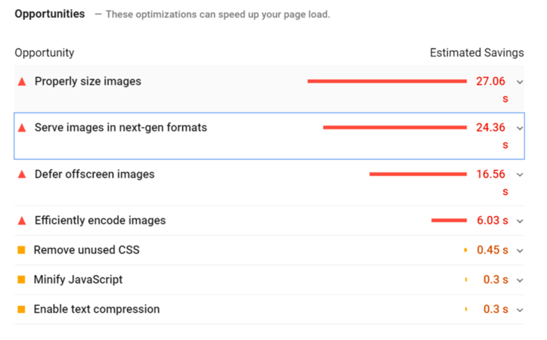The width and height of the screenshot is (547, 340).
Task: Click the orange square beside Enable text compression
Action: [x=21, y=309]
